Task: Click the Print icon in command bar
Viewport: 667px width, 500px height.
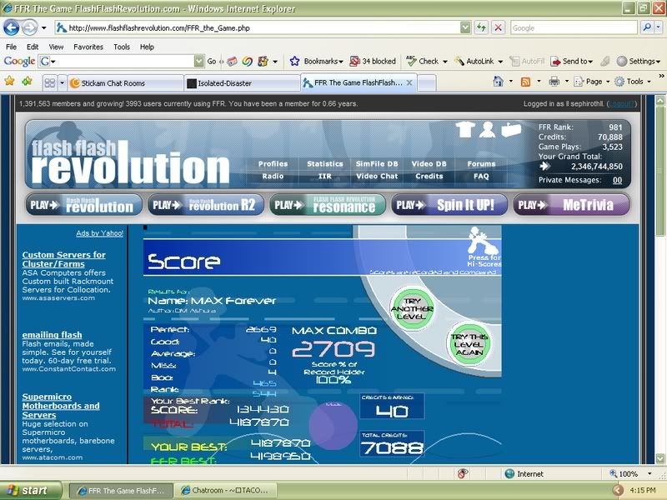Action: (x=554, y=82)
